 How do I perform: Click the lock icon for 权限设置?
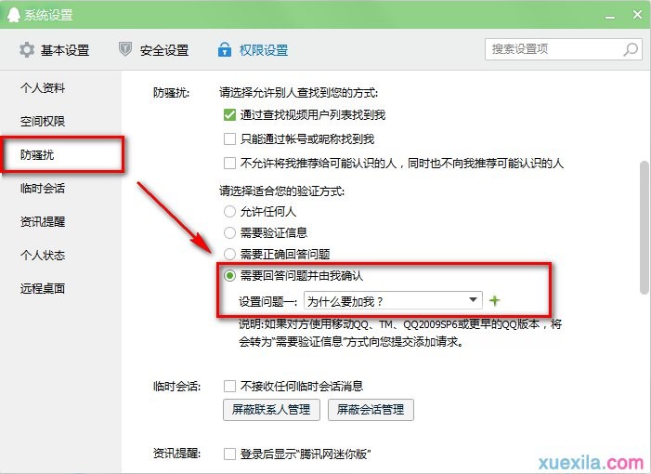coord(224,49)
